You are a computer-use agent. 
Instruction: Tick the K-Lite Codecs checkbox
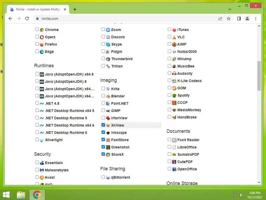[x=169, y=80]
